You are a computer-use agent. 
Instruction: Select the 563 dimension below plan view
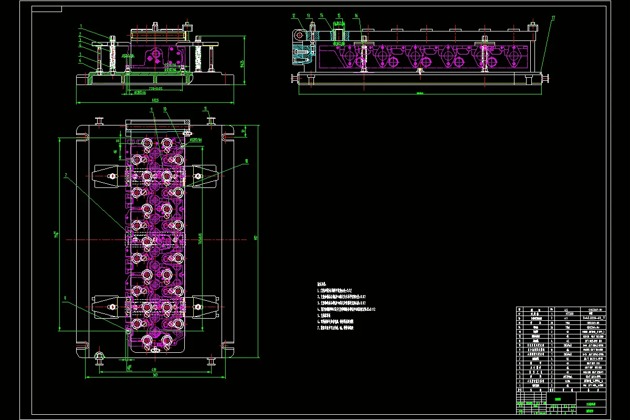coord(155,375)
